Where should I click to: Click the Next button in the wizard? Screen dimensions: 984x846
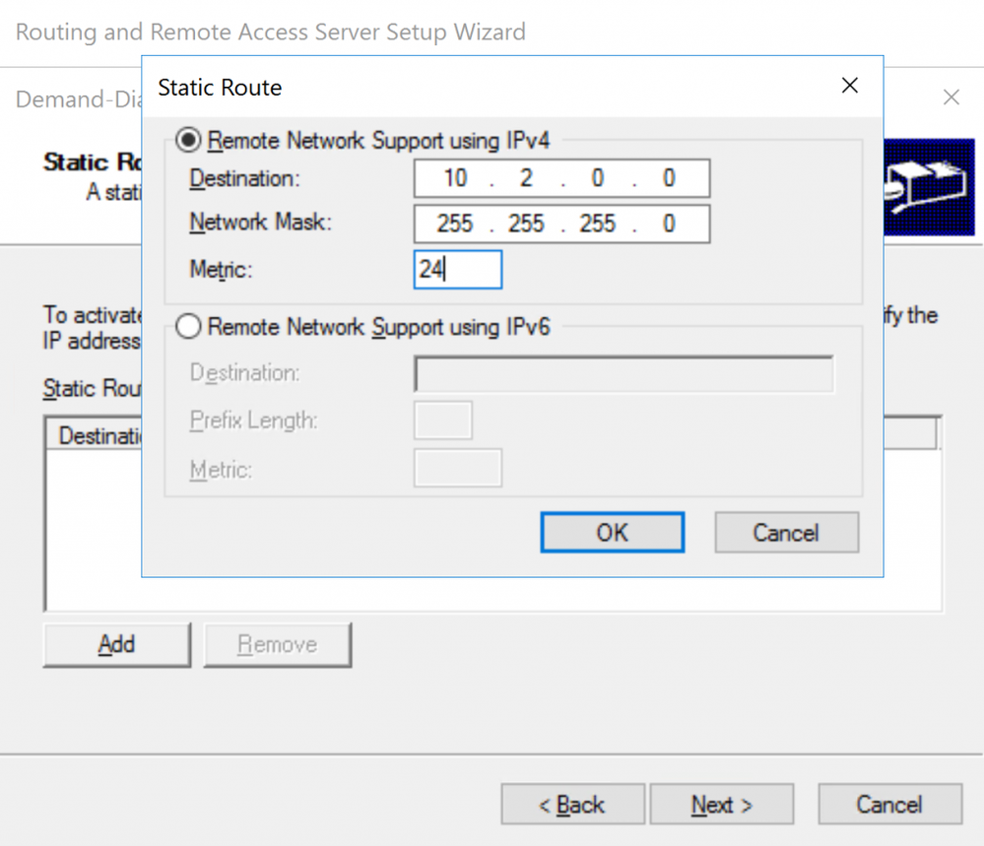click(722, 804)
